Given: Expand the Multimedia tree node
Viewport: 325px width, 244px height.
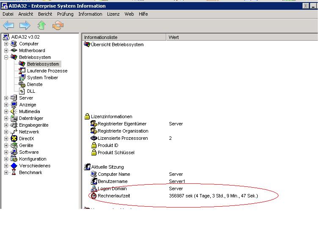Looking at the screenshot, I should 6,111.
